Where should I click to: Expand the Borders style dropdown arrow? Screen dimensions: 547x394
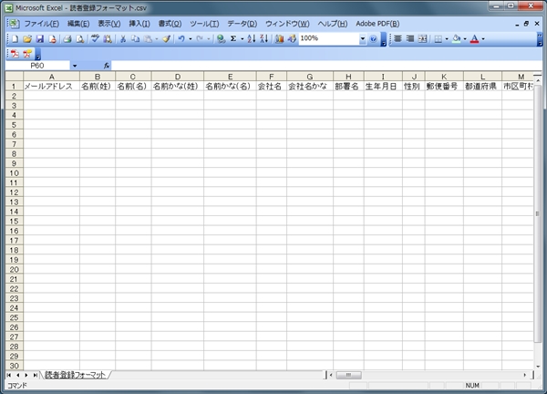447,38
